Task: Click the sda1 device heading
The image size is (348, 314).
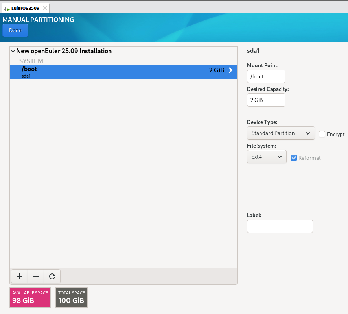Action: [253, 51]
